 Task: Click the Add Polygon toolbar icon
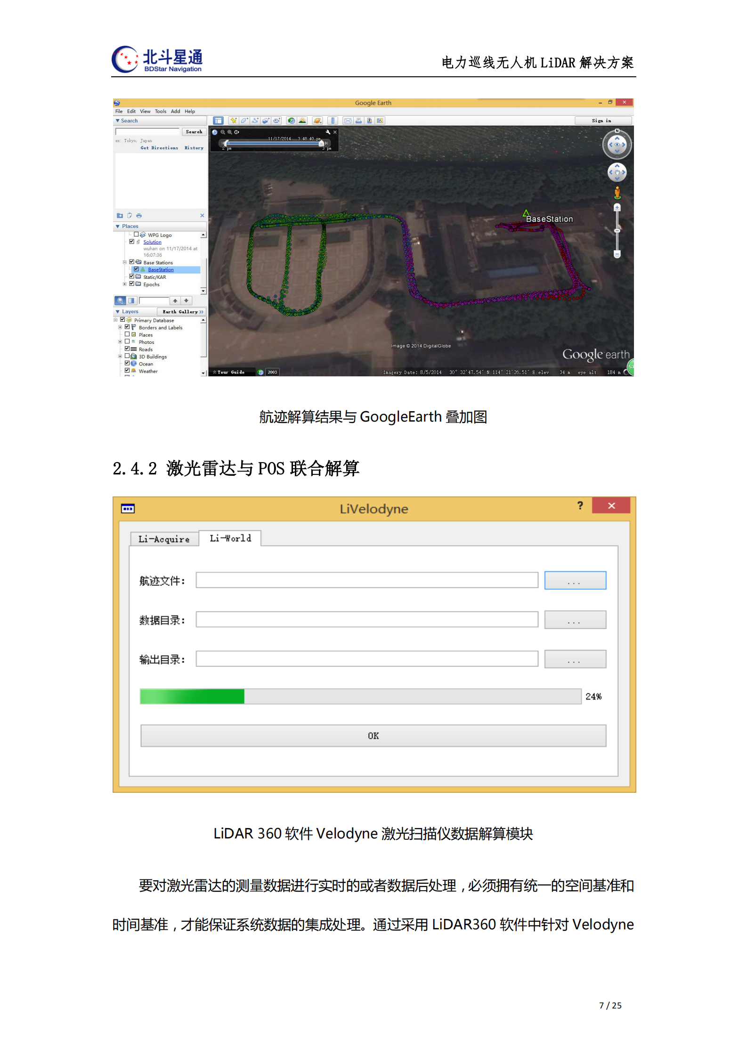click(x=244, y=121)
